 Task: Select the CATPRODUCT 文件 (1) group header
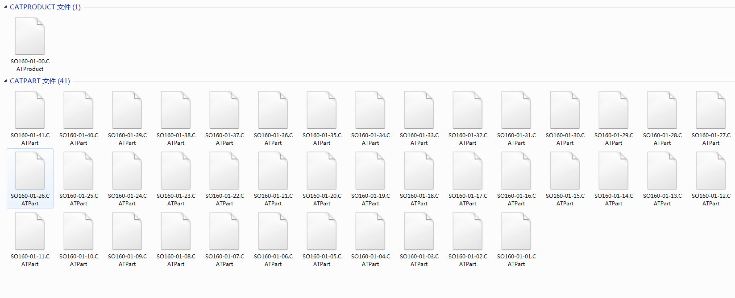[x=45, y=7]
